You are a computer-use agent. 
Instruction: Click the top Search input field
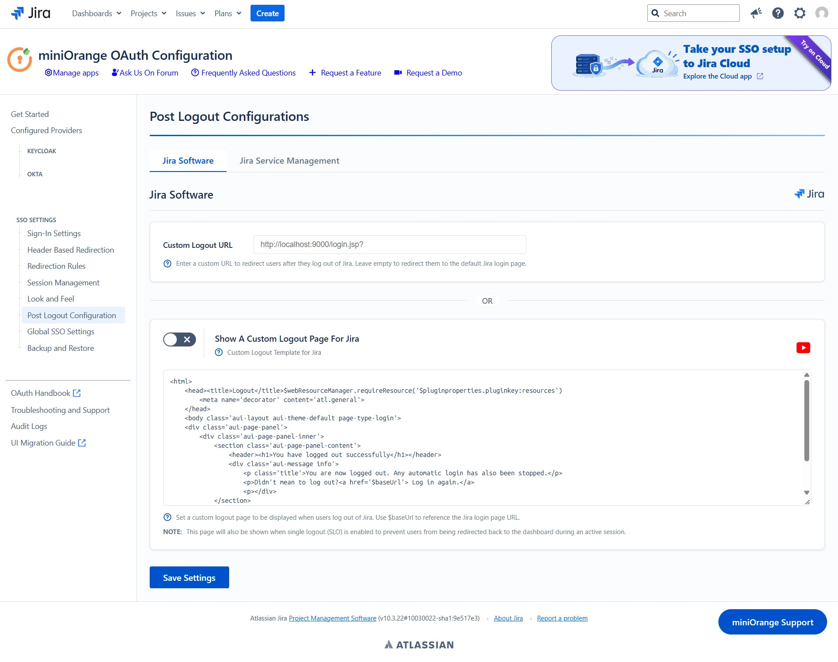[693, 13]
